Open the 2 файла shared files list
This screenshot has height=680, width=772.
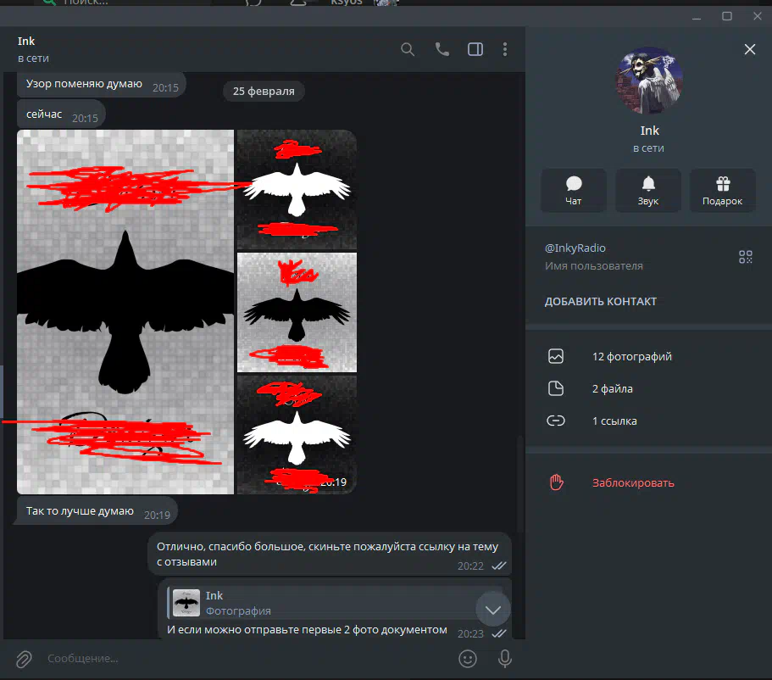click(612, 389)
